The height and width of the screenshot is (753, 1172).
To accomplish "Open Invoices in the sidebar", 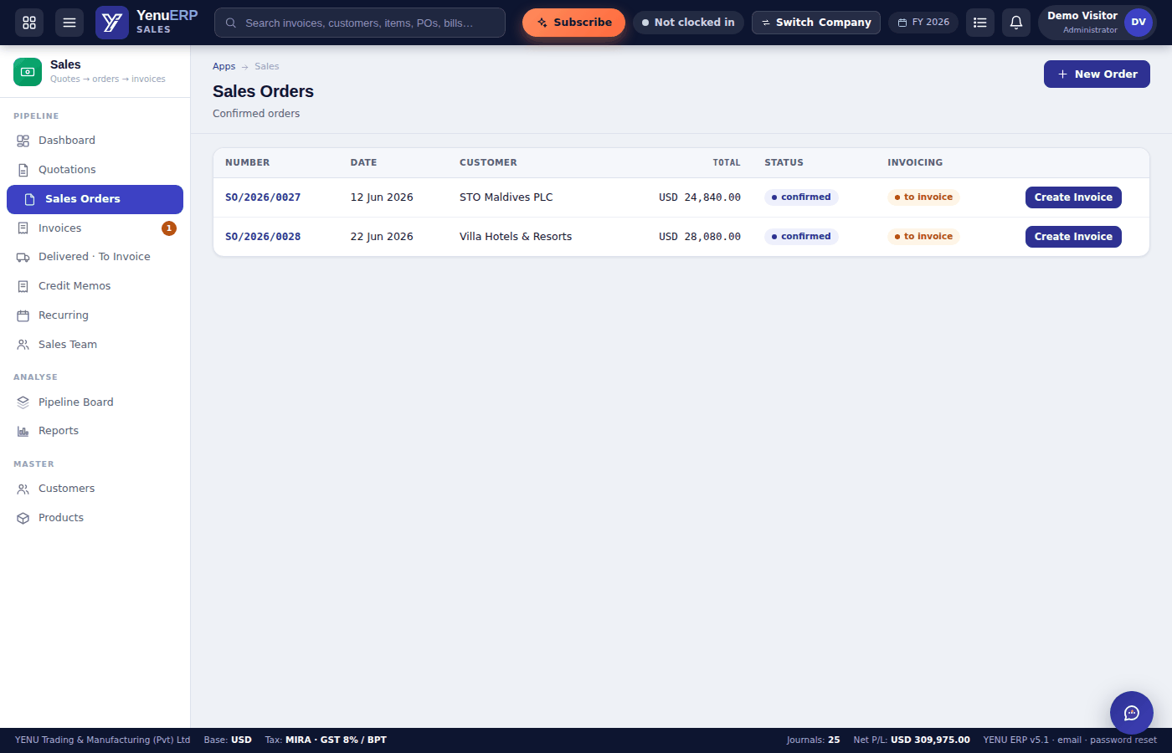I will [95, 228].
